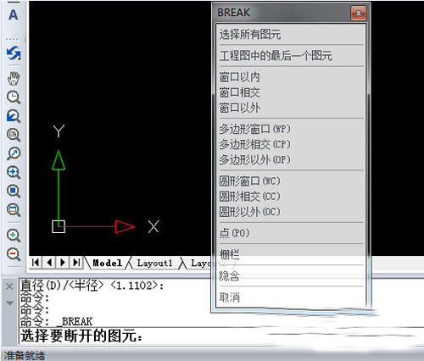The image size is (424, 361).
Task: Select the Realtime Zoom magnifier with clock
Action: 14,97
